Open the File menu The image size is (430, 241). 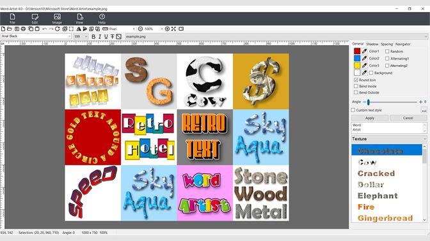coord(12,18)
